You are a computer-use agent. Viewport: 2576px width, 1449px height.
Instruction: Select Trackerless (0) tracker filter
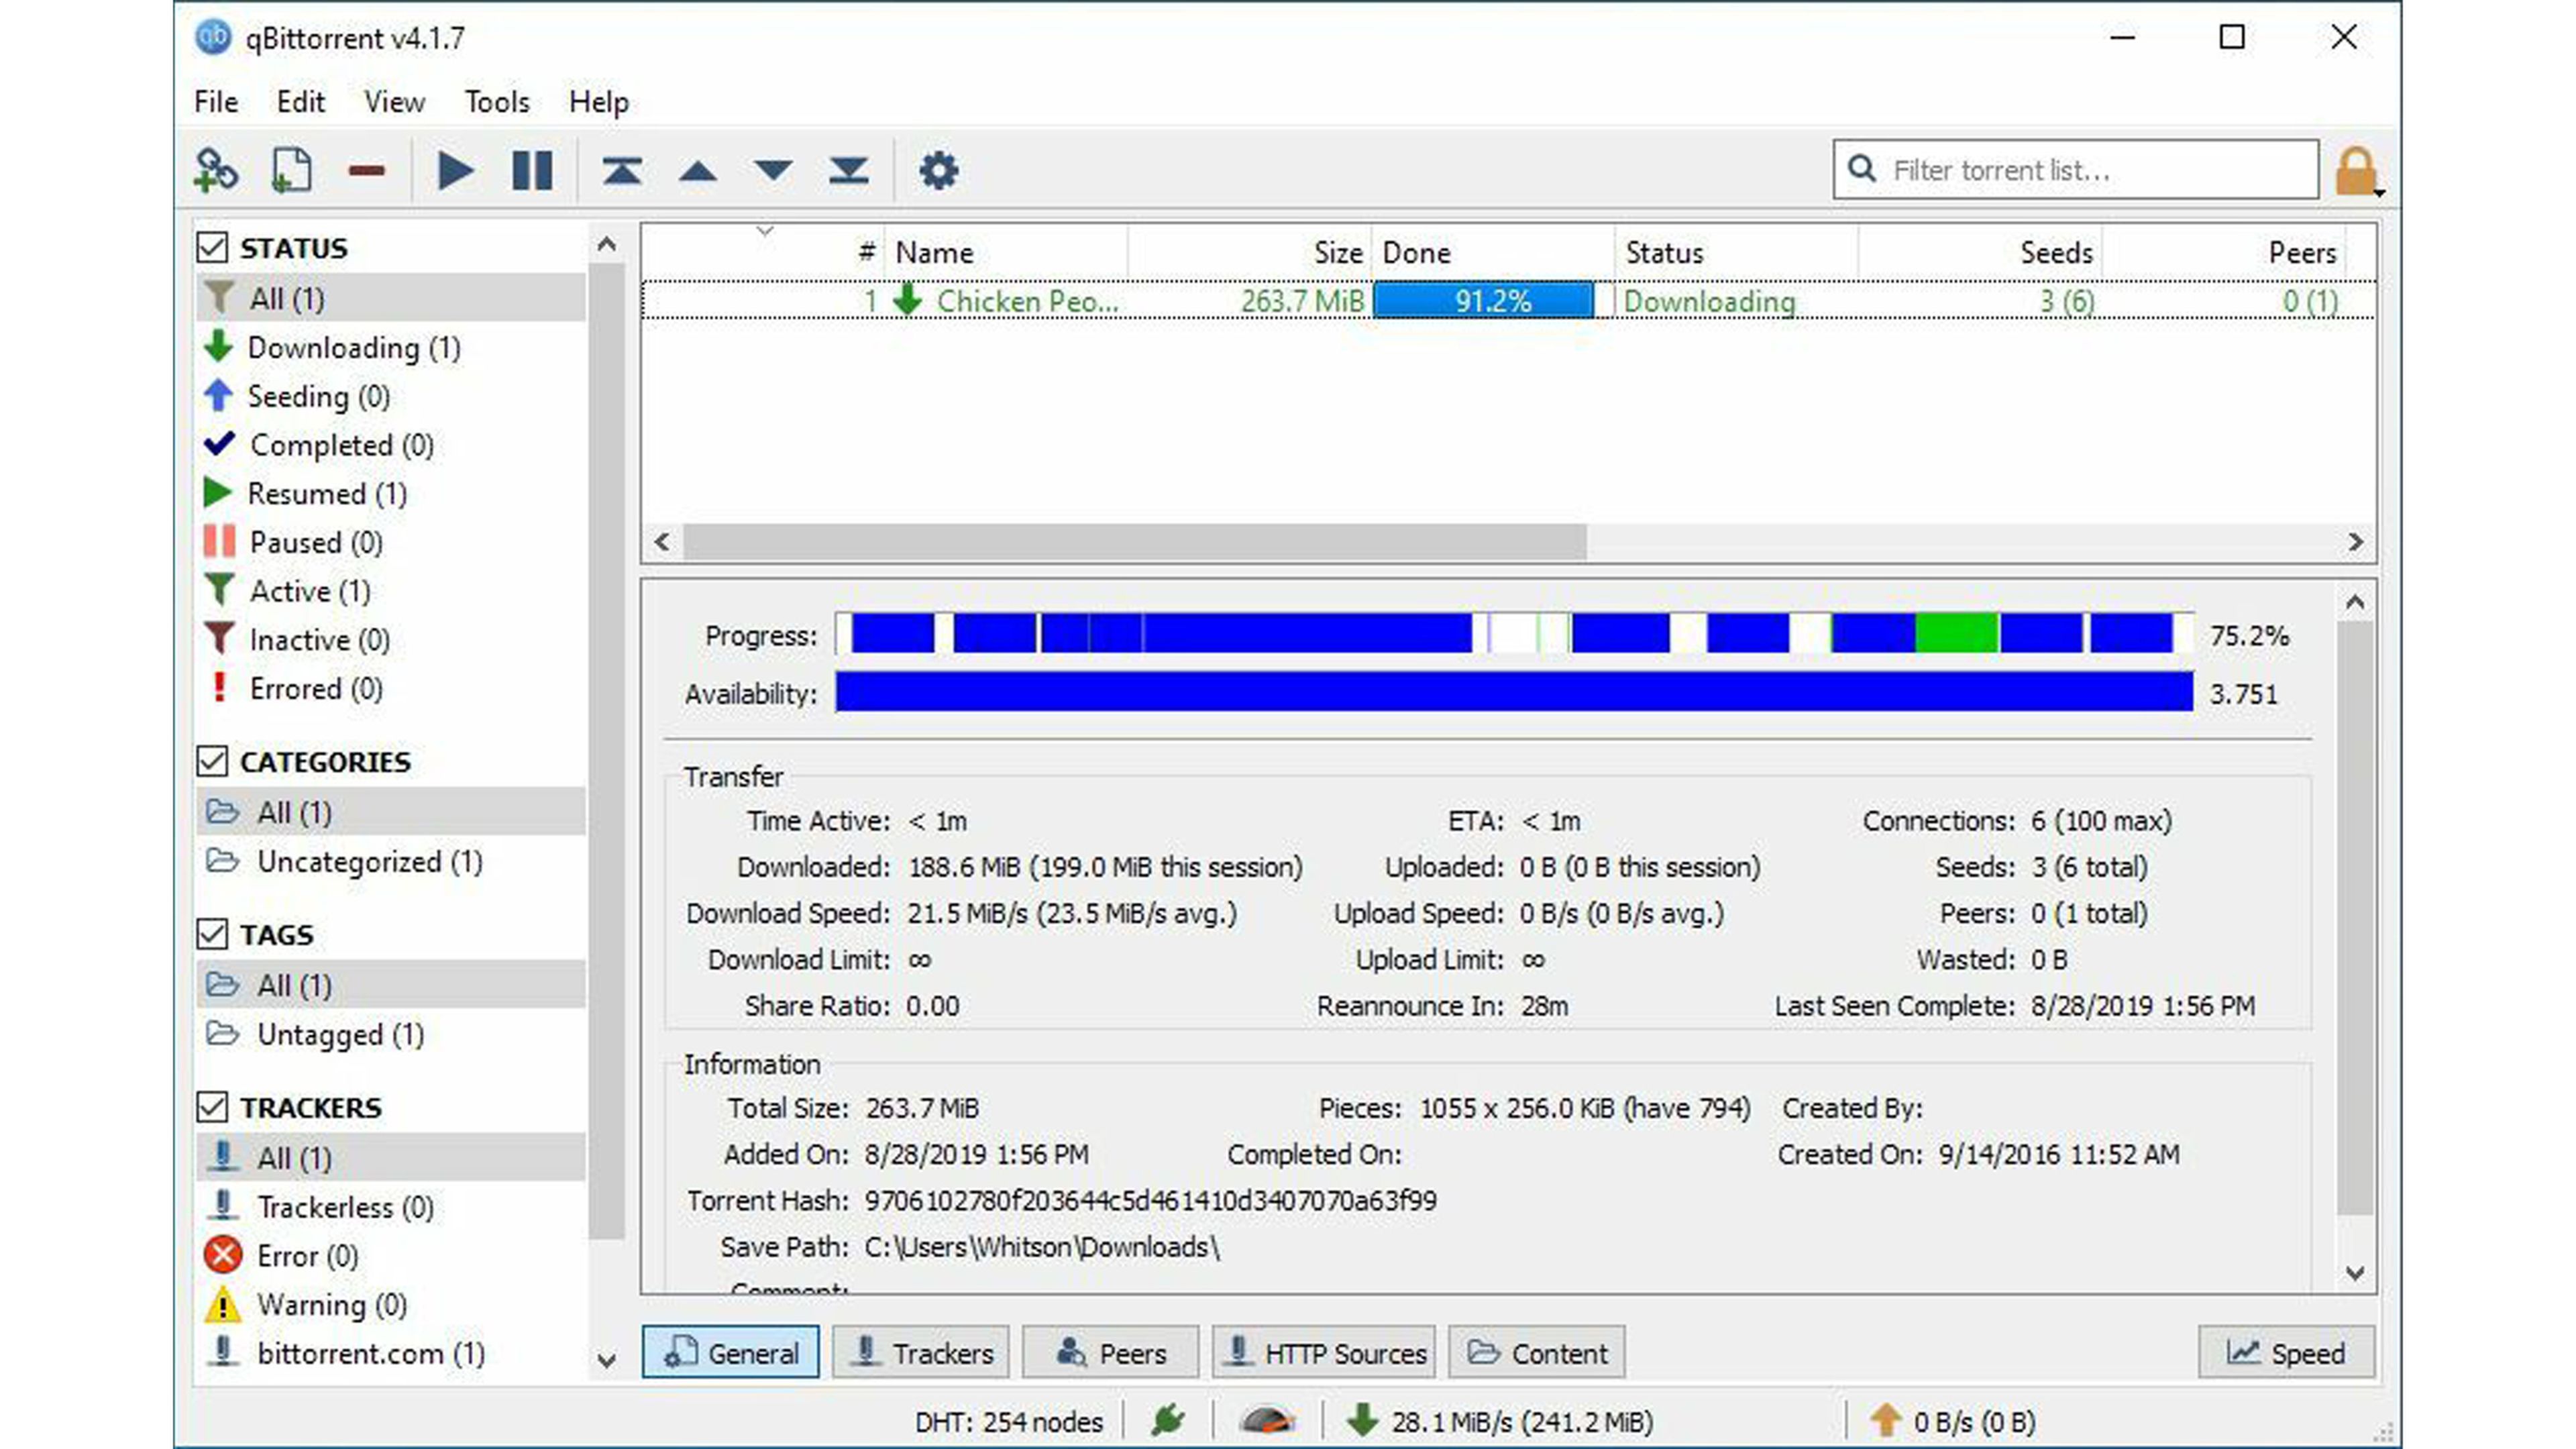(391, 1207)
